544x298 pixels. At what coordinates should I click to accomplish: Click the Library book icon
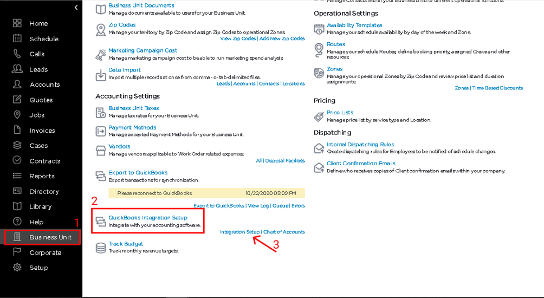(17, 206)
